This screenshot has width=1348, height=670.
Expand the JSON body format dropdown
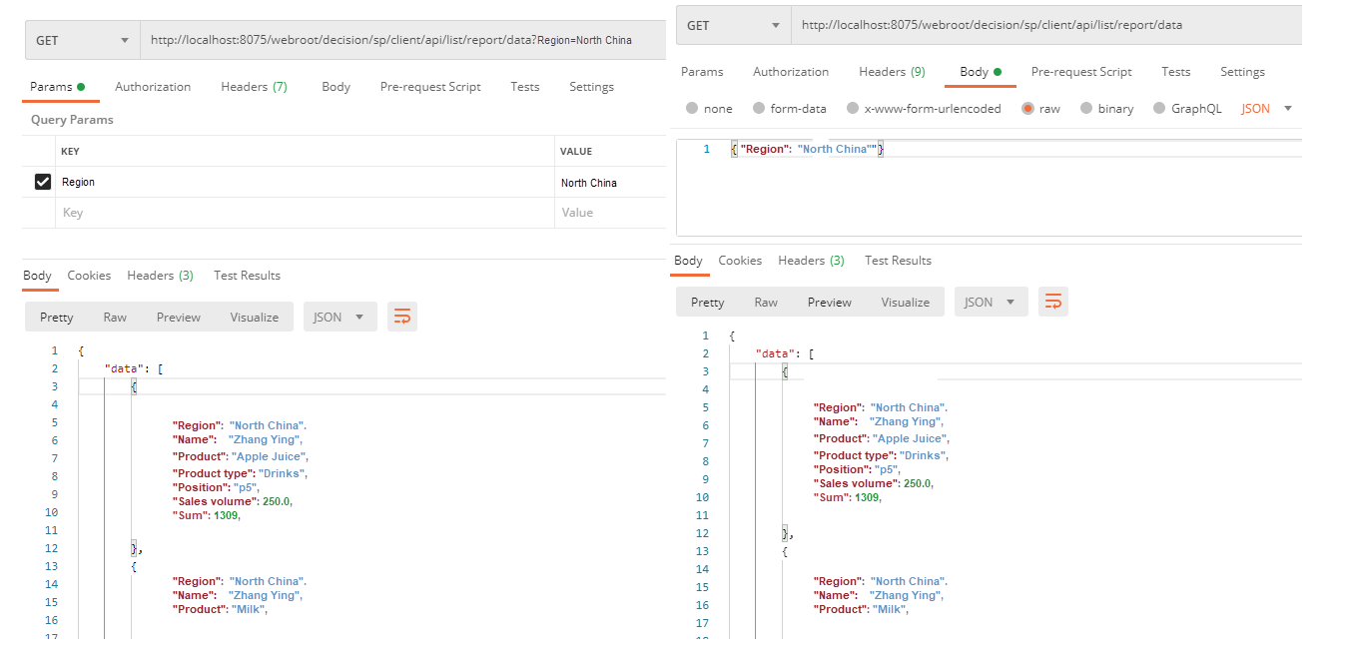[x=1267, y=109]
